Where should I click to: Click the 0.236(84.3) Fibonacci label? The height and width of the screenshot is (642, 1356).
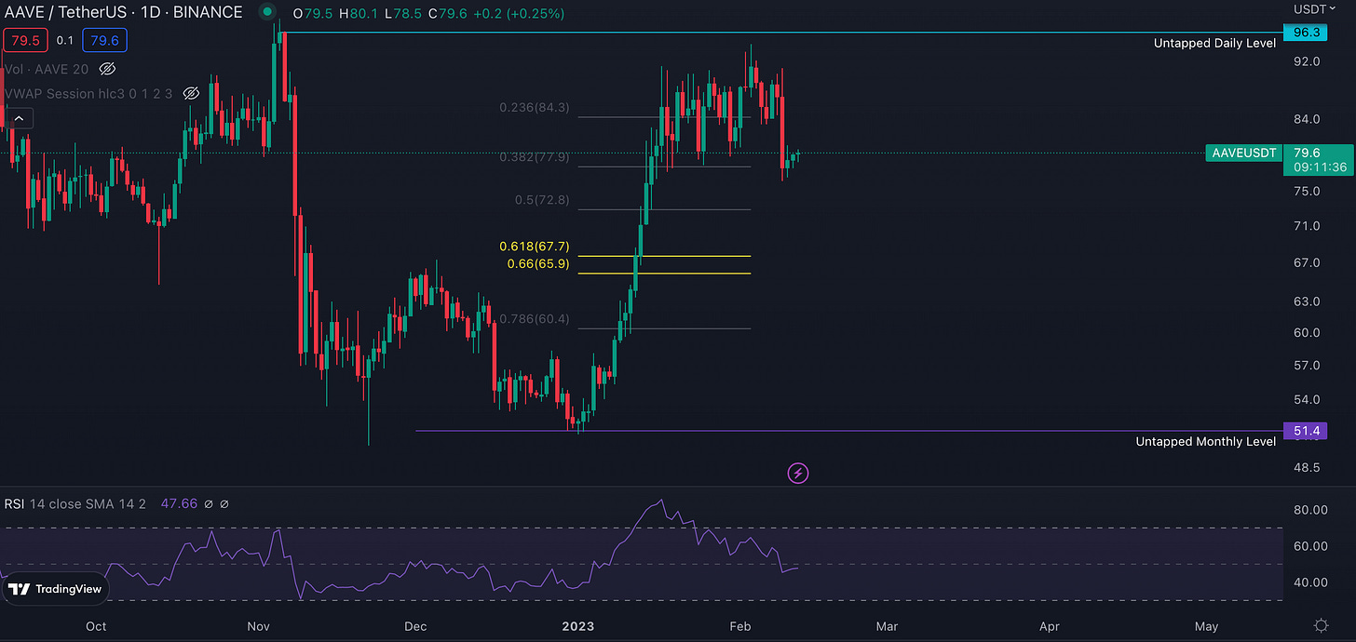[534, 108]
